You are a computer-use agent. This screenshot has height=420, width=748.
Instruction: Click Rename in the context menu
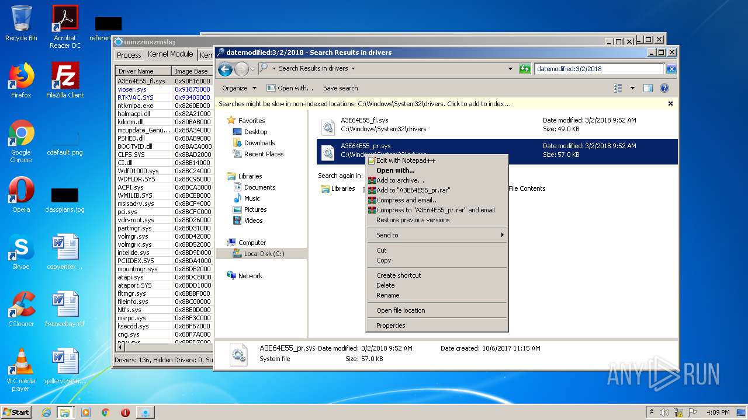437,295
